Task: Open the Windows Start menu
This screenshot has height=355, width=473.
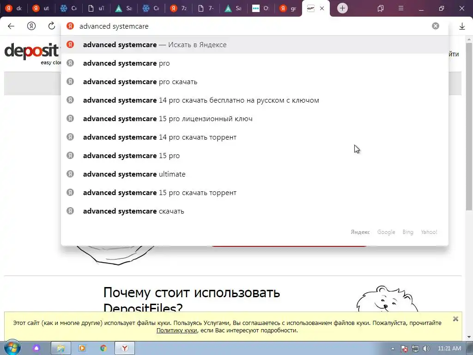Action: tap(12, 348)
